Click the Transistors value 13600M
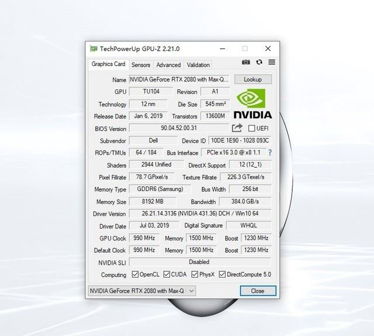374x336 pixels. (x=215, y=116)
